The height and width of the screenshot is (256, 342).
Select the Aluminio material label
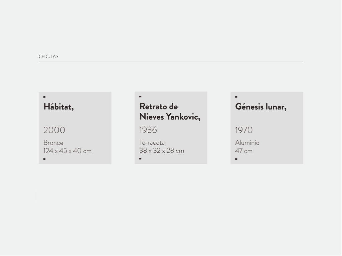point(247,143)
